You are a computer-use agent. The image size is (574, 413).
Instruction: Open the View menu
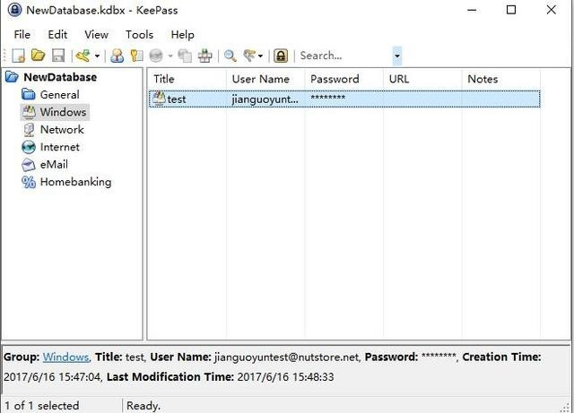point(96,35)
